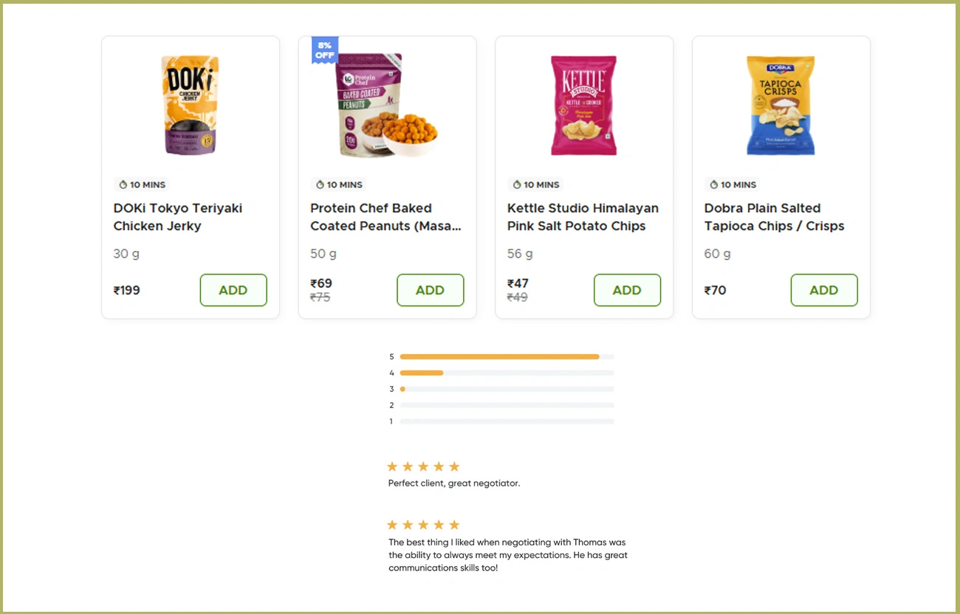Click the third star of the first review rating
960x614 pixels.
[x=423, y=466]
